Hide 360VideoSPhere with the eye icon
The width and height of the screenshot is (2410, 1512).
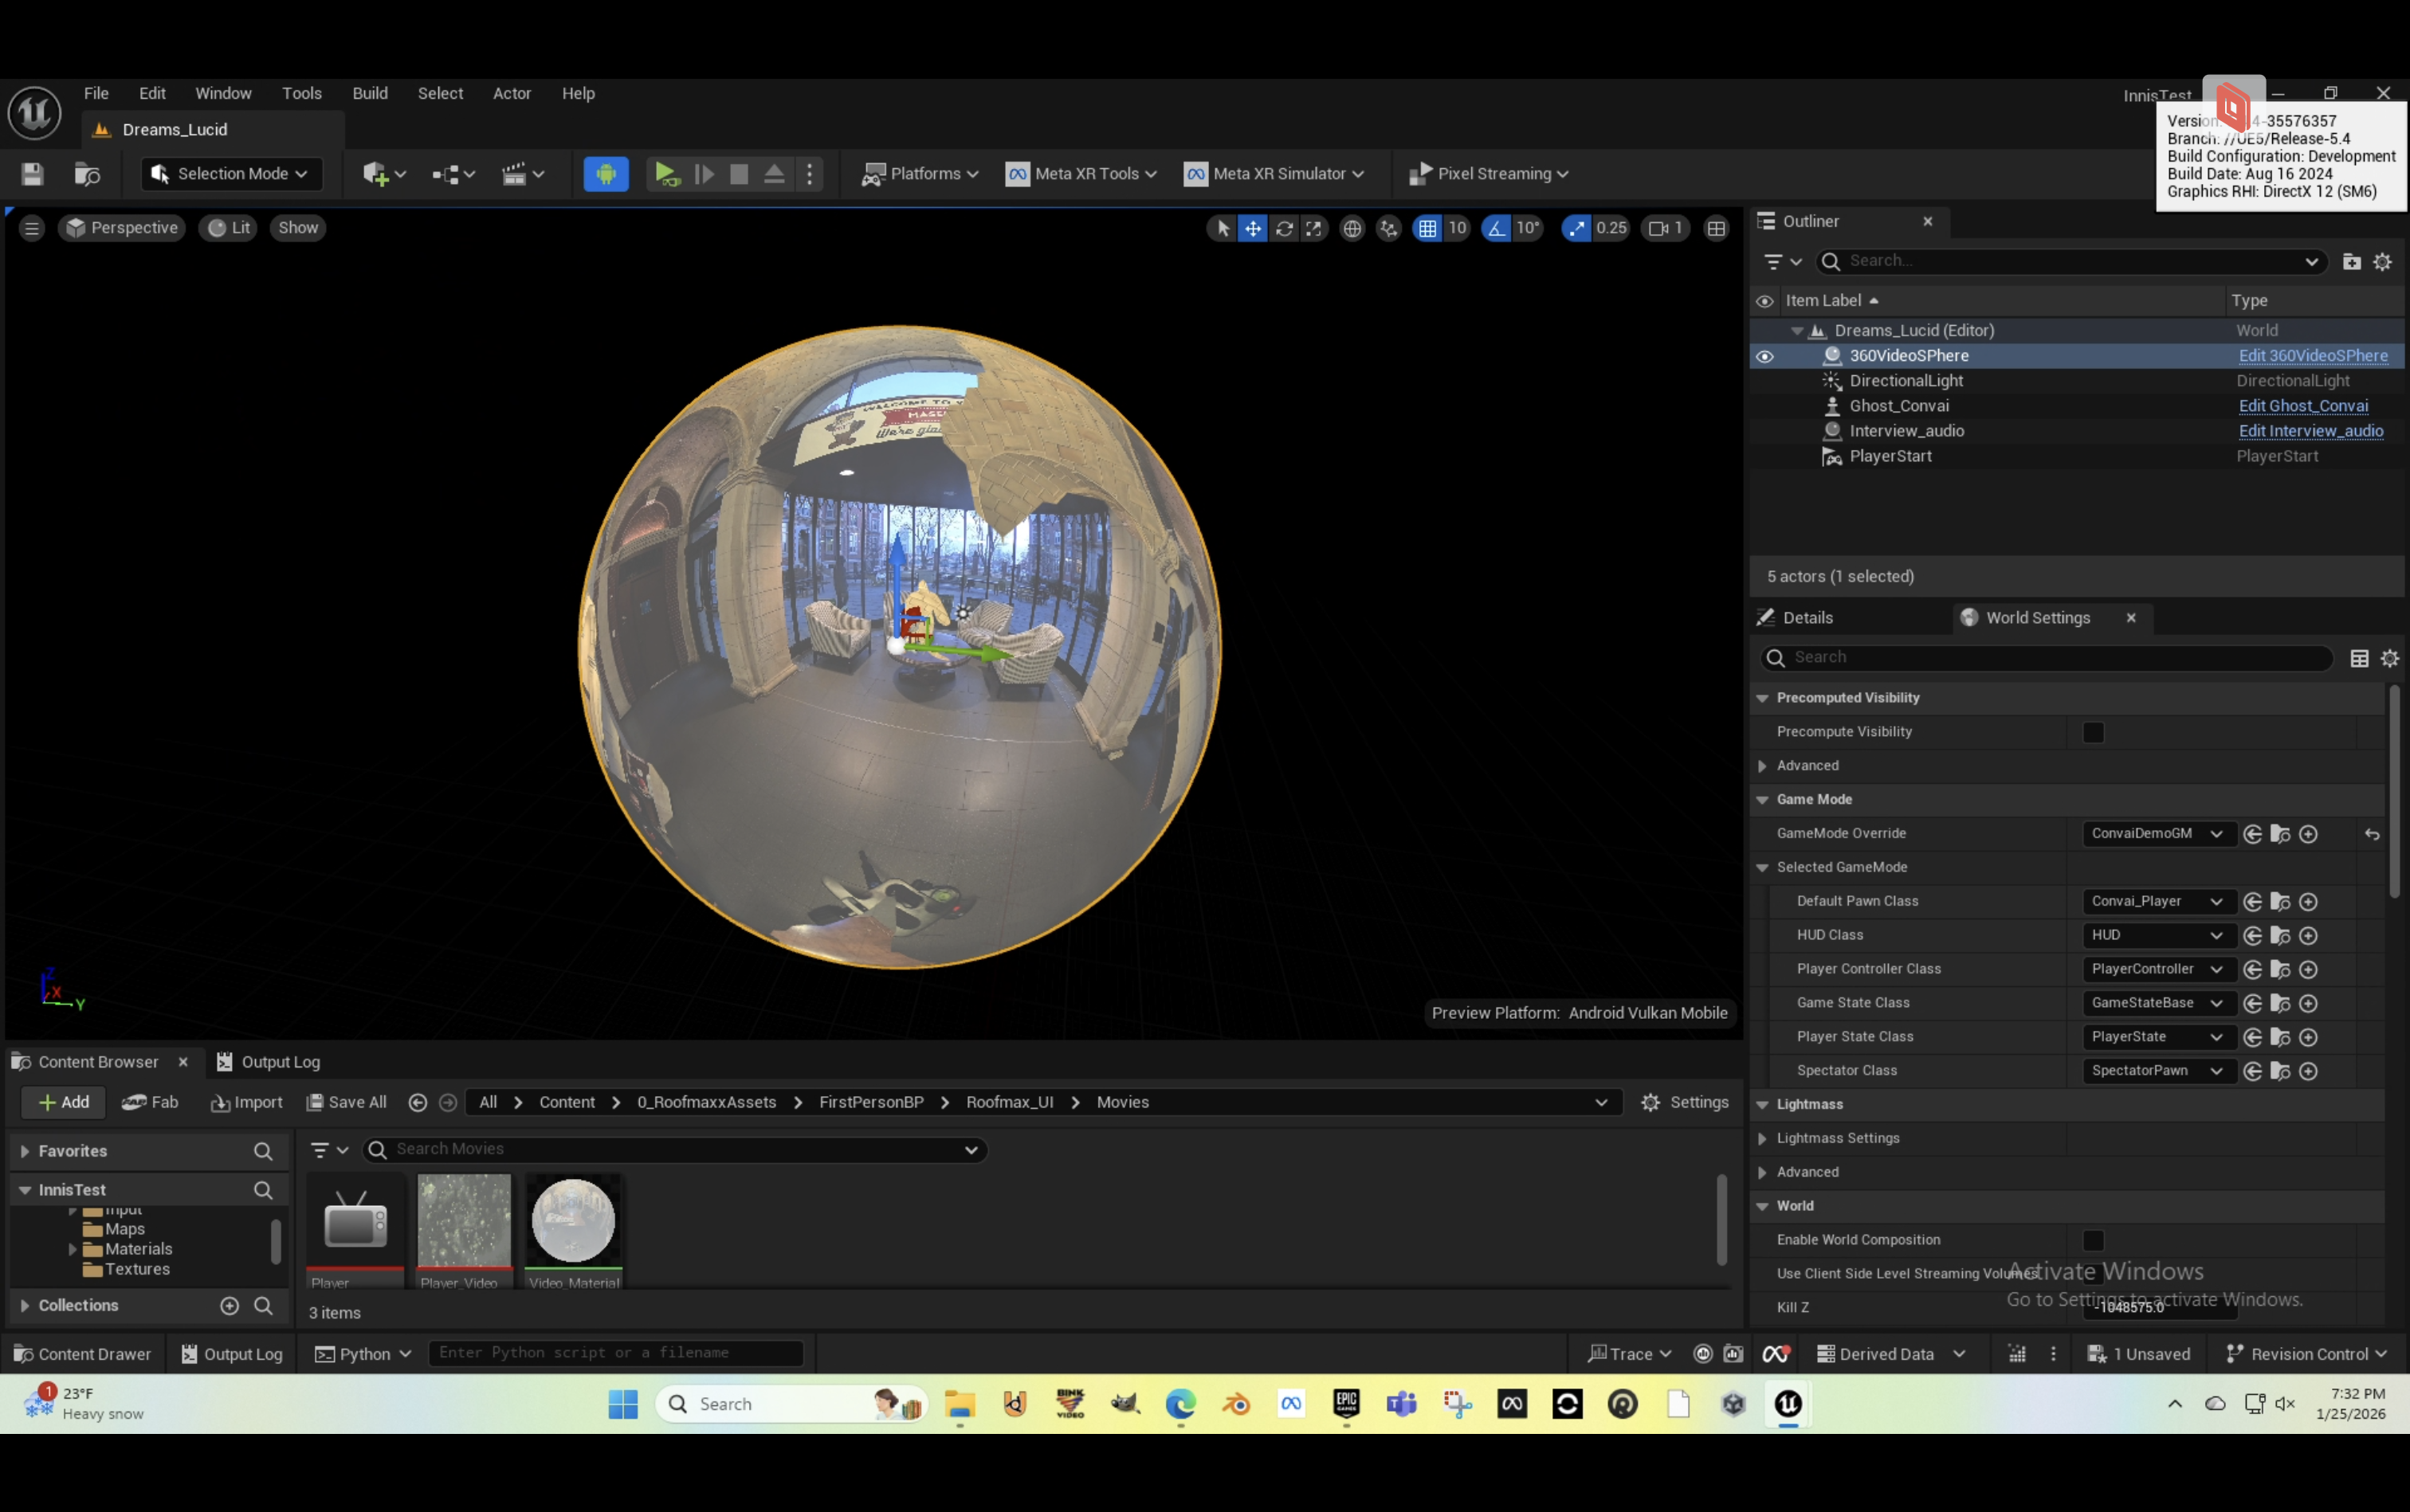click(1764, 357)
